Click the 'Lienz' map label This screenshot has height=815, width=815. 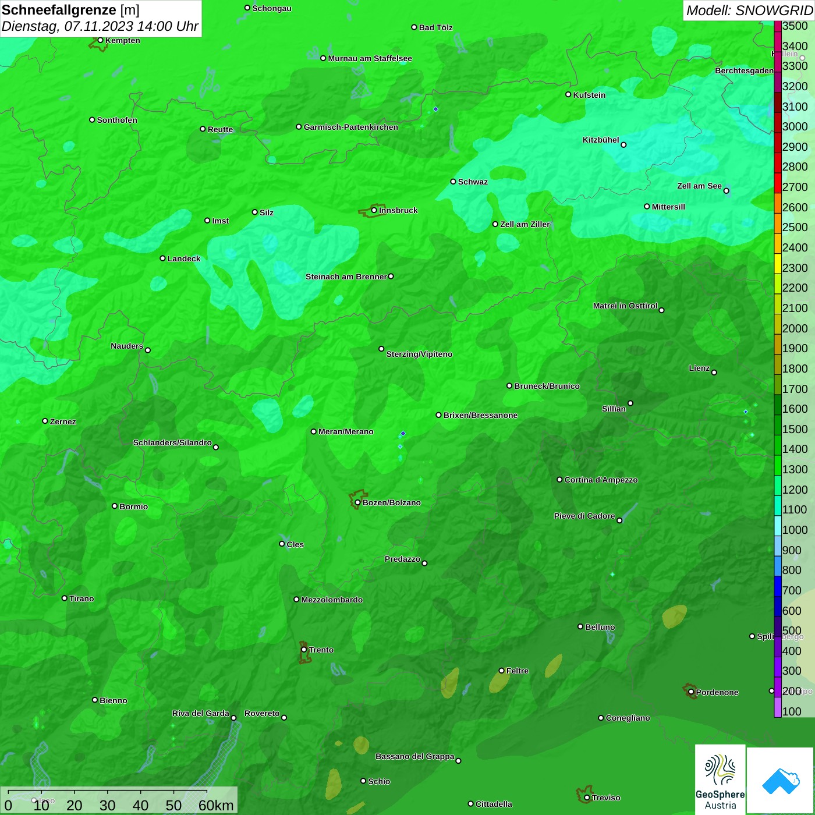pos(699,368)
